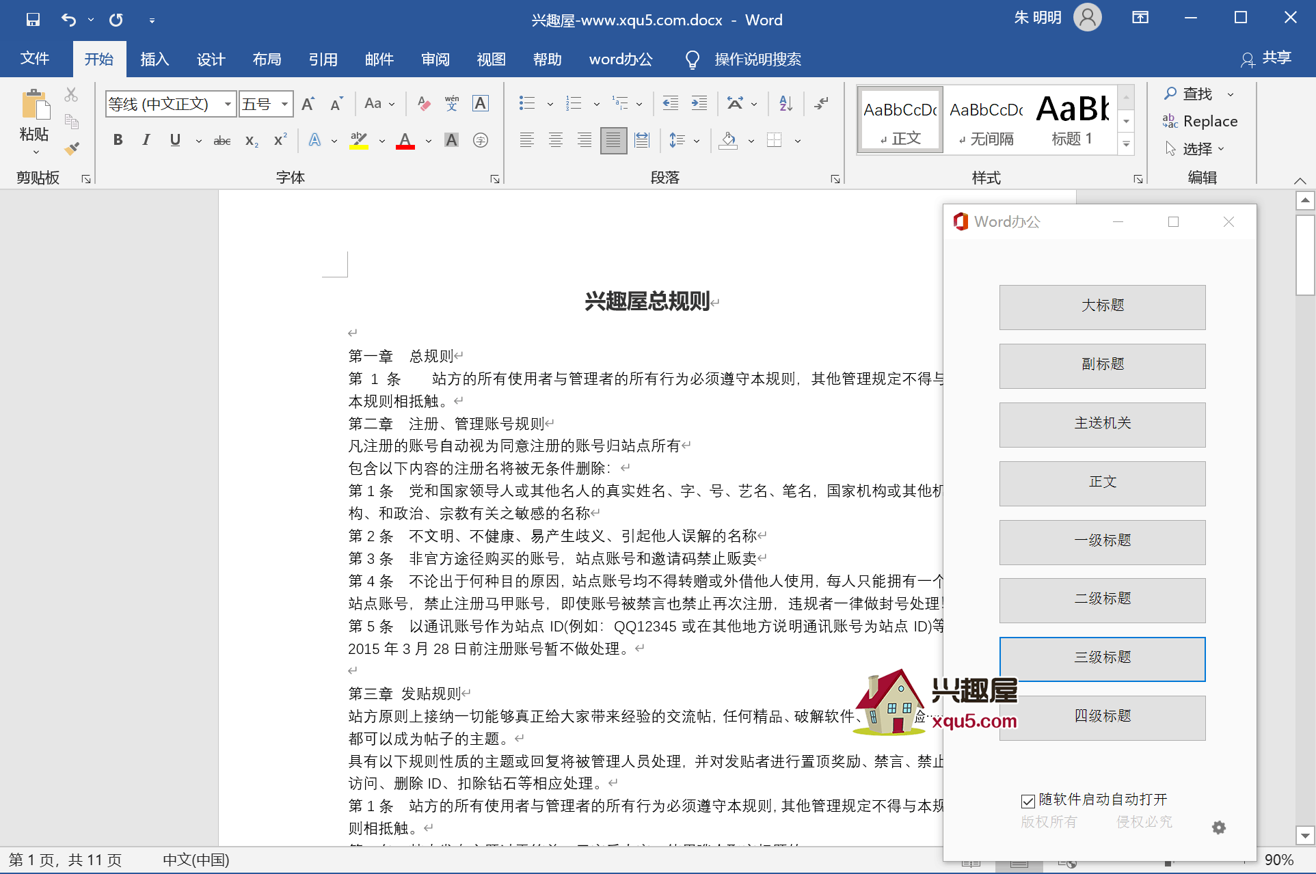Apply strikethrough to text

[x=222, y=141]
